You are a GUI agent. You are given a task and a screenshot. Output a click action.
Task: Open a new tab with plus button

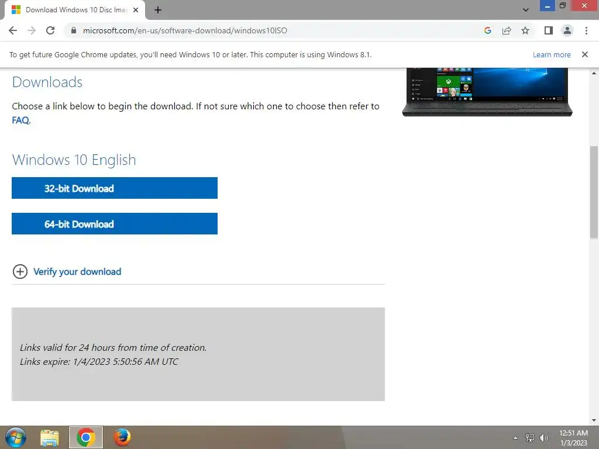click(x=158, y=10)
